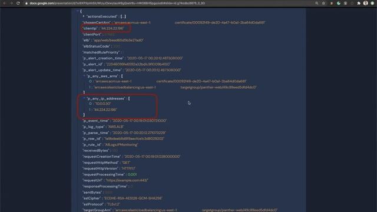The height and width of the screenshot is (212, 377).
Task: Click the ECDHE-RSA-AES128-GCM-SHA256 cipher value
Action: pyautogui.click(x=133, y=198)
